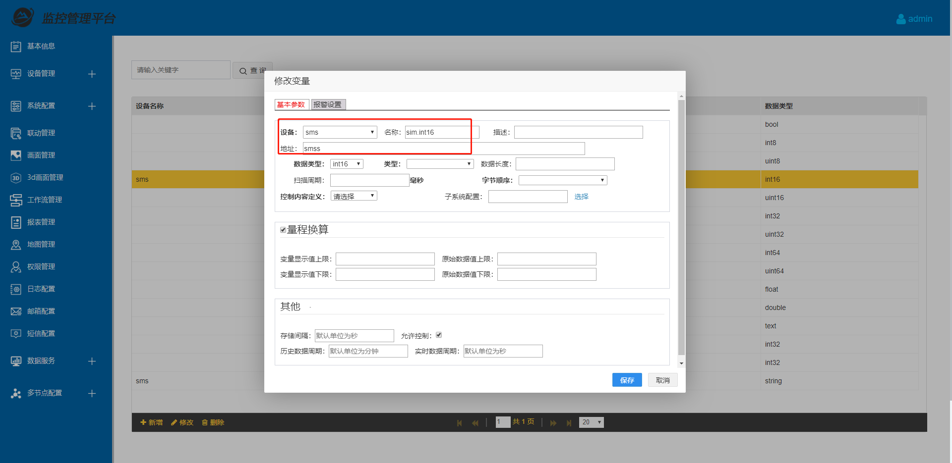Focus the 扫描周期 input field
The image size is (952, 463).
point(370,180)
